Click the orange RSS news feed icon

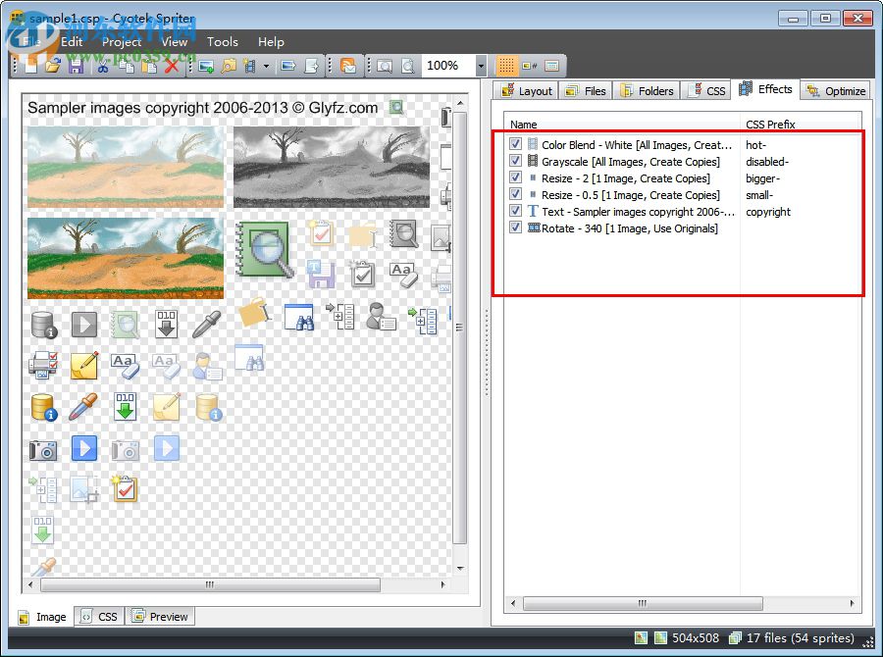[x=348, y=66]
